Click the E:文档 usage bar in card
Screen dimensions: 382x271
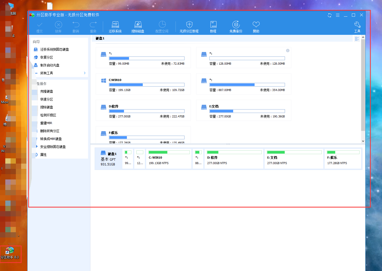click(x=247, y=111)
